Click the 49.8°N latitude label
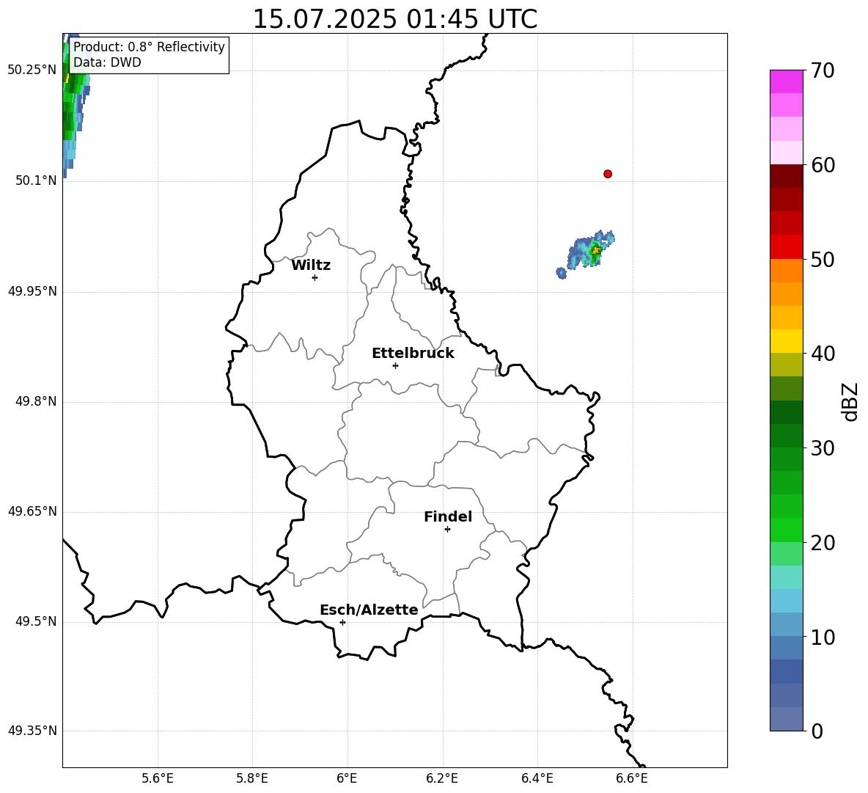 36,401
